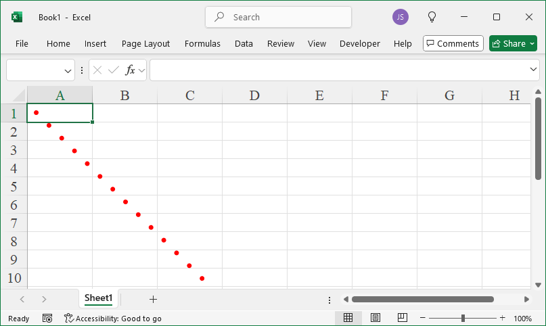Image resolution: width=546 pixels, height=326 pixels.
Task: Open the lightbulb tips icon
Action: [x=432, y=17]
